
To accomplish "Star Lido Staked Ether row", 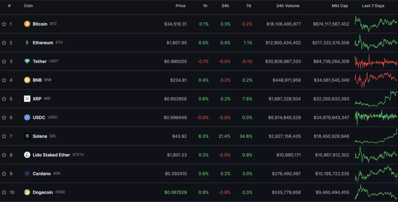I will point(4,155).
